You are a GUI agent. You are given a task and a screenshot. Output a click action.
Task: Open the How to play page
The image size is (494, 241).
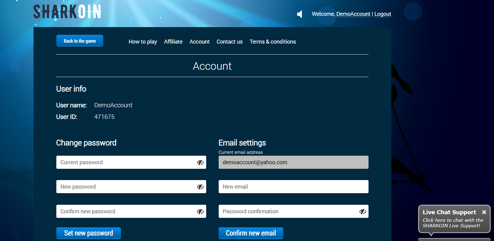143,42
